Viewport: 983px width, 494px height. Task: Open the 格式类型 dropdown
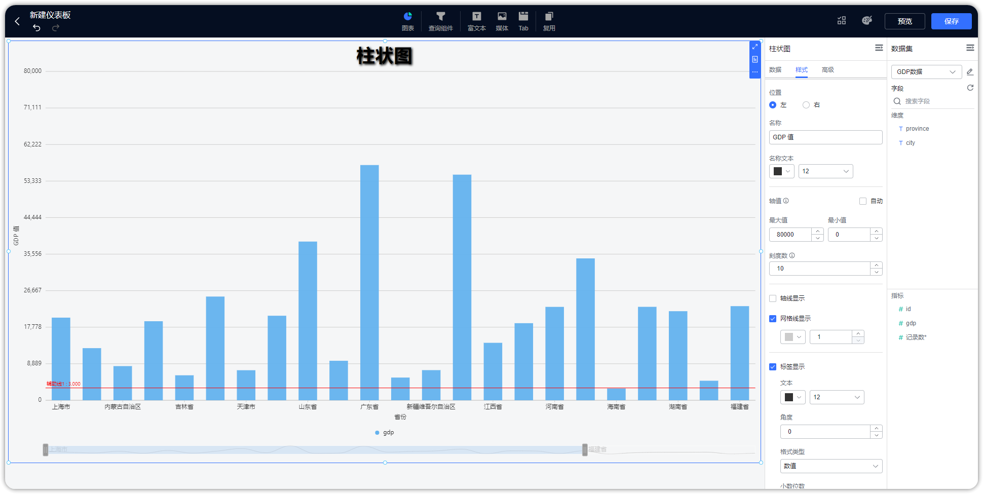831,466
